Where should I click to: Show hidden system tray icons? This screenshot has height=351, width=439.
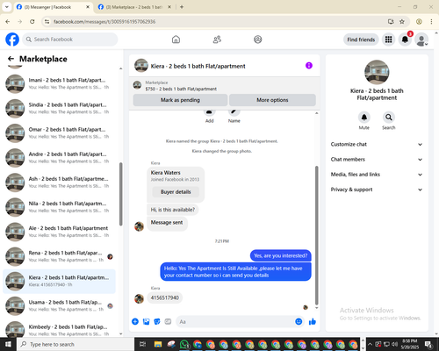(370, 344)
